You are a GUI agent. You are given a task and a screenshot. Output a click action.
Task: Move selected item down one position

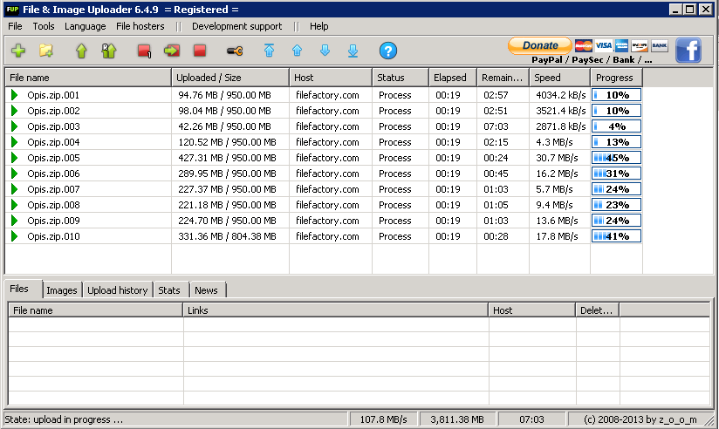325,51
